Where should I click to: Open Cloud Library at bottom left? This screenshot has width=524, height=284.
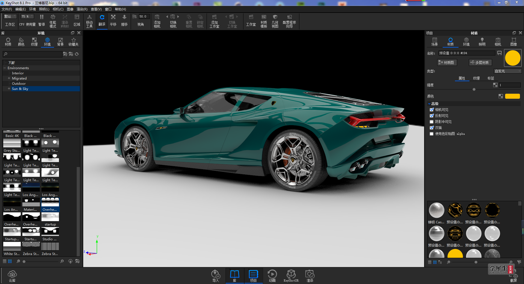(12, 276)
